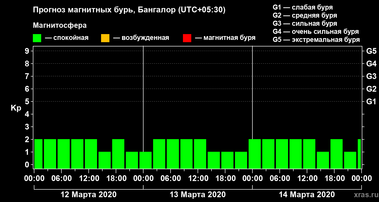Click the Kp 1 bar at 15:00 on 14 Марта
This screenshot has width=379, height=202.
pyautogui.click(x=323, y=160)
